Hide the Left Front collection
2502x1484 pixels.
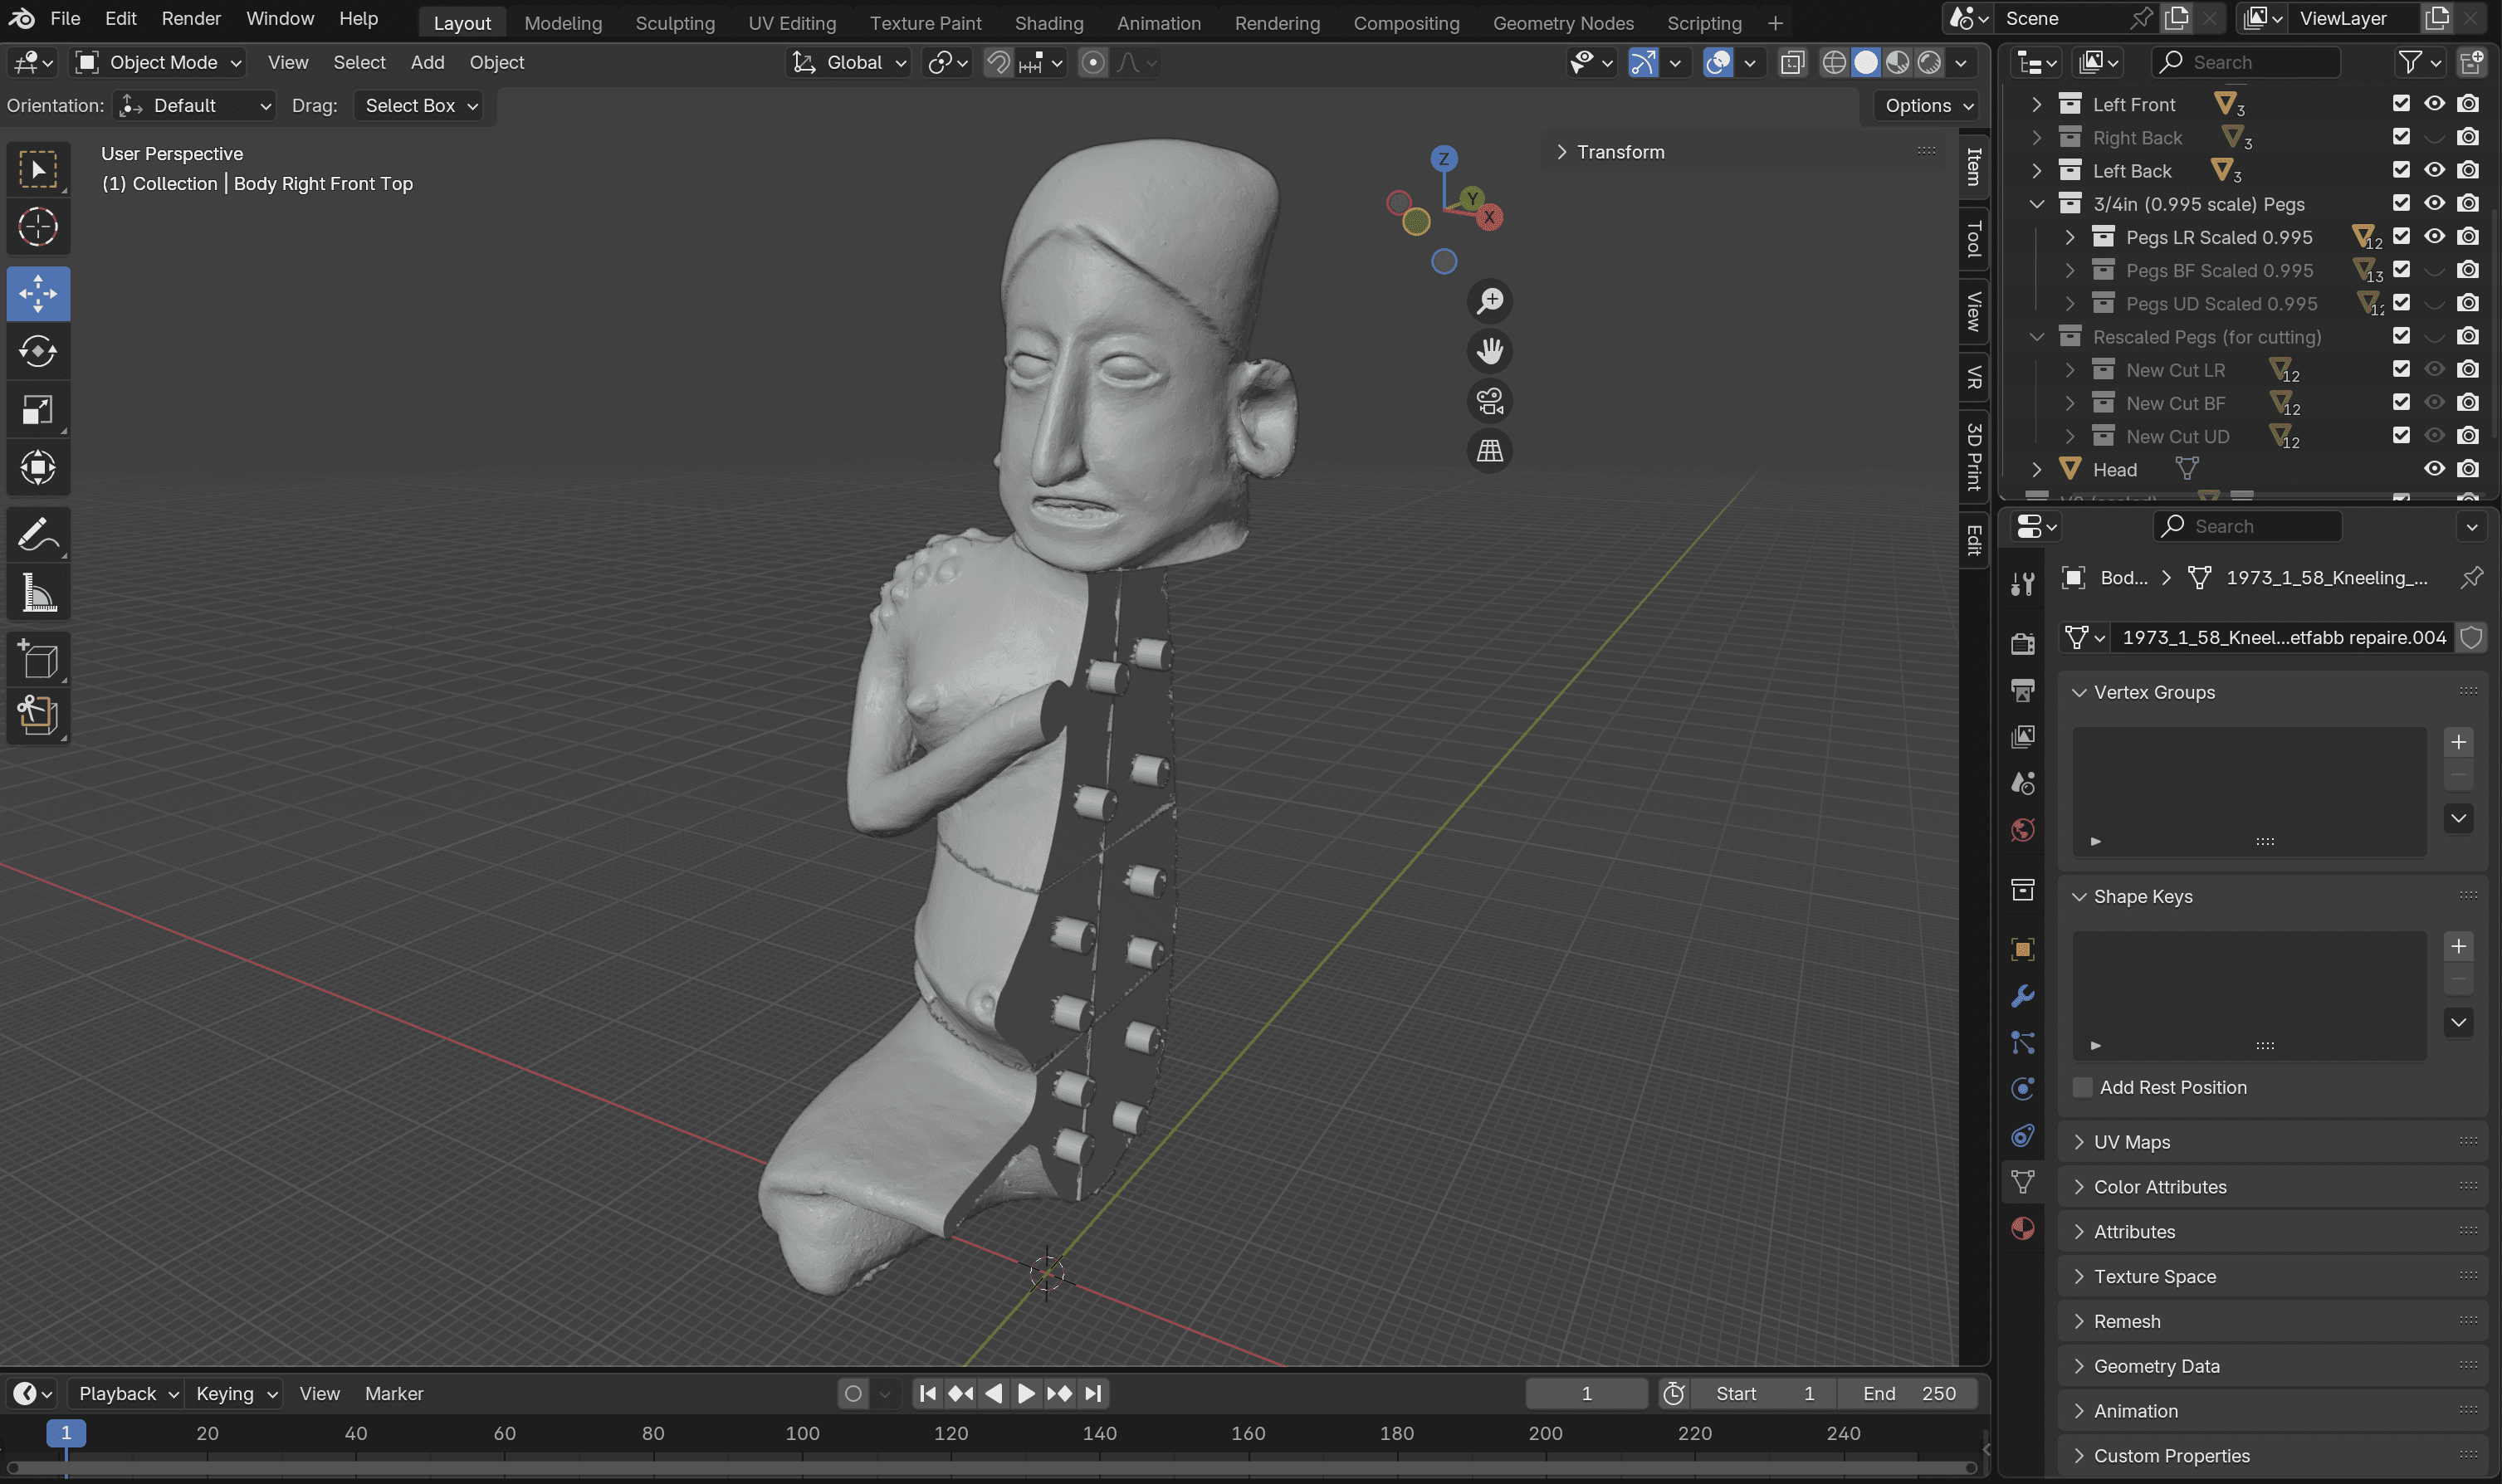(2434, 104)
